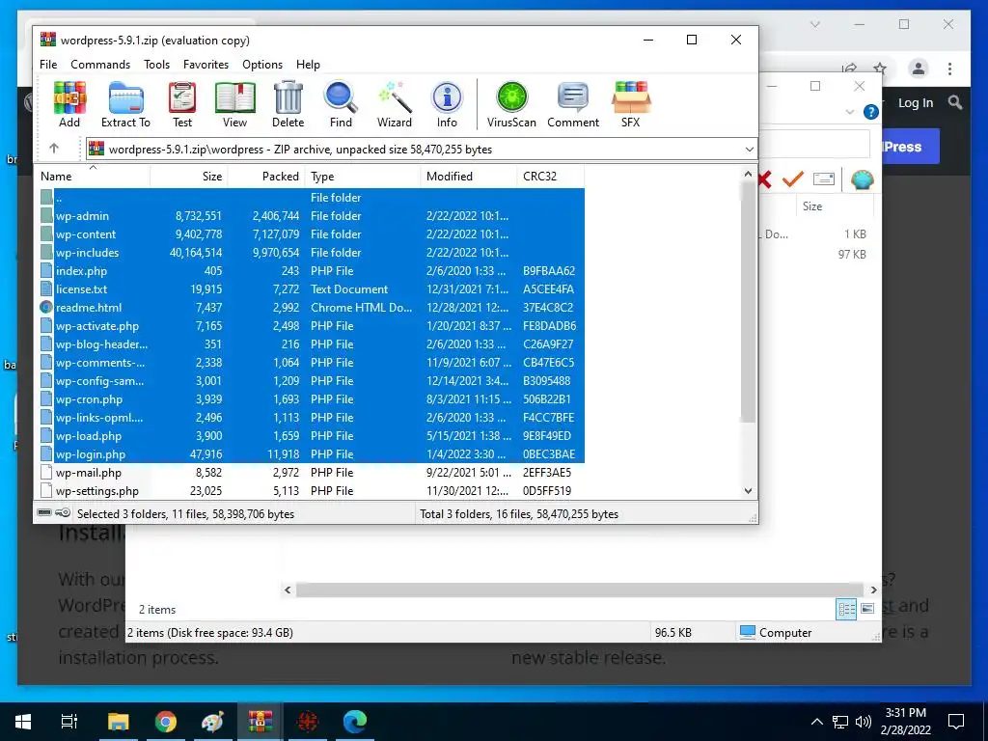Start VirusScan on the archive
Image resolution: width=988 pixels, height=741 pixels.
[x=511, y=104]
